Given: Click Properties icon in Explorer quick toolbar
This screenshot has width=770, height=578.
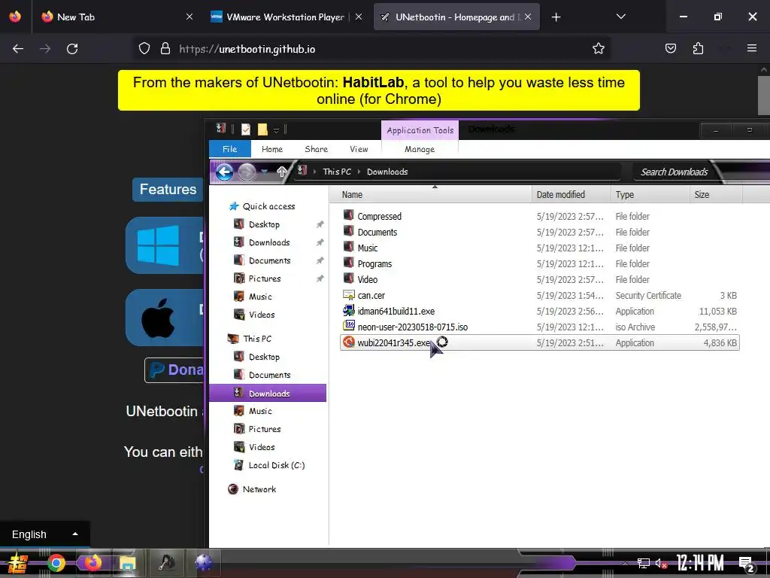Looking at the screenshot, I should click(x=246, y=129).
